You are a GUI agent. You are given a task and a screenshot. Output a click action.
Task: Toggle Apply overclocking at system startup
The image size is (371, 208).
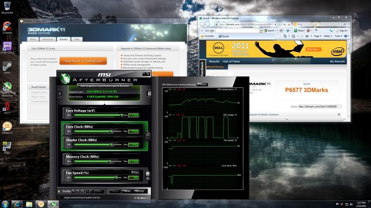click(62, 198)
